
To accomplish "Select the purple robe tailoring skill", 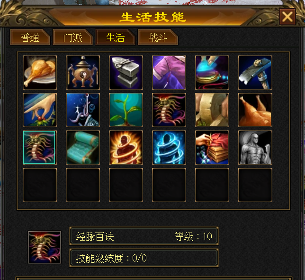I will pos(169,73).
